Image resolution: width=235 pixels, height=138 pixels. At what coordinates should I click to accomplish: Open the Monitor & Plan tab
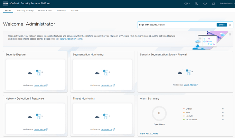click(45, 11)
